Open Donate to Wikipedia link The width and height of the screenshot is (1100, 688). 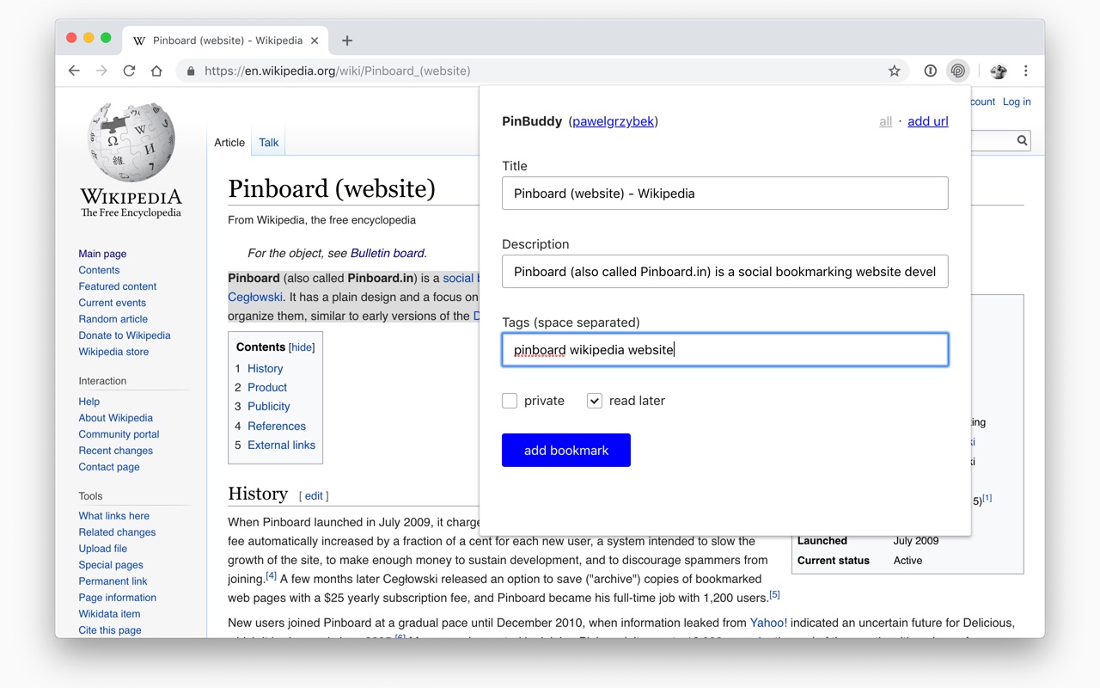pyautogui.click(x=125, y=335)
